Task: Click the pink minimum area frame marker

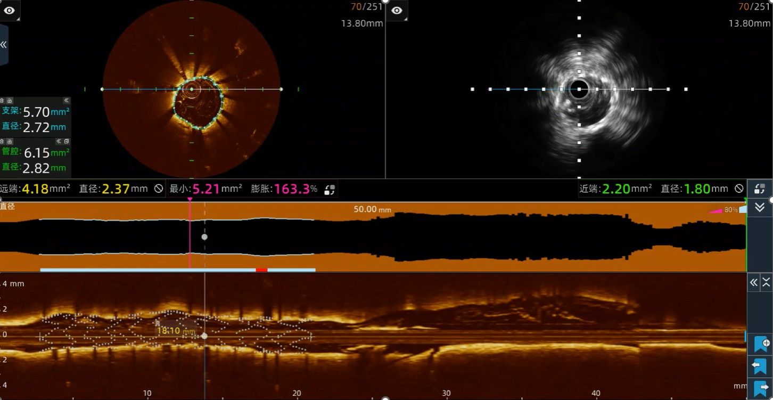Action: 190,200
